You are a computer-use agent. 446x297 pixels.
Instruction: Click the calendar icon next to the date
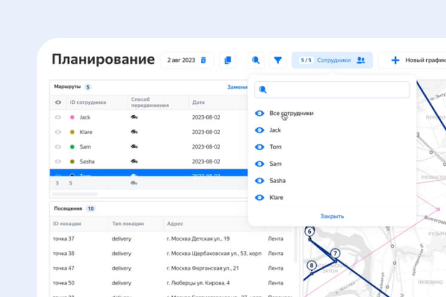coord(203,60)
